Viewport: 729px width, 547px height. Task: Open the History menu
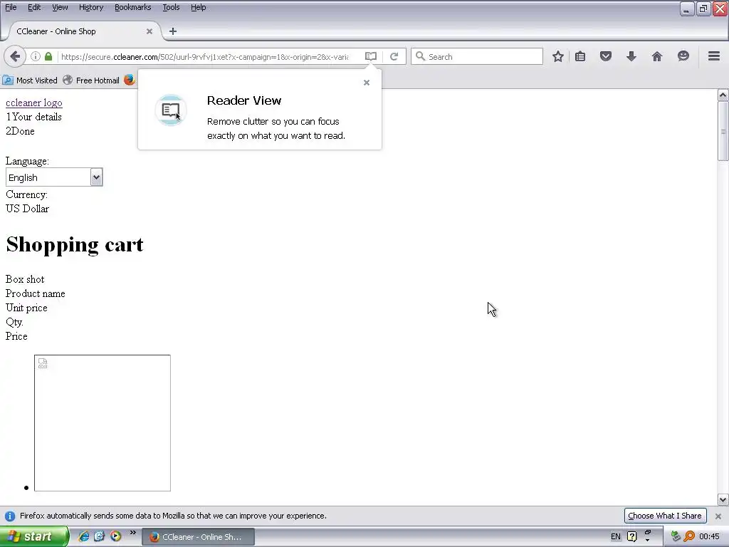point(90,7)
